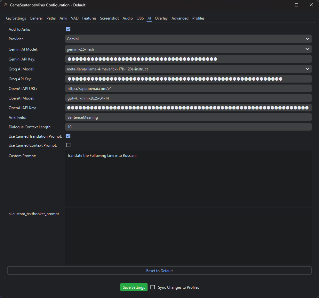Click the Save Settings button
Viewport: 319px width, 298px height.
134,287
